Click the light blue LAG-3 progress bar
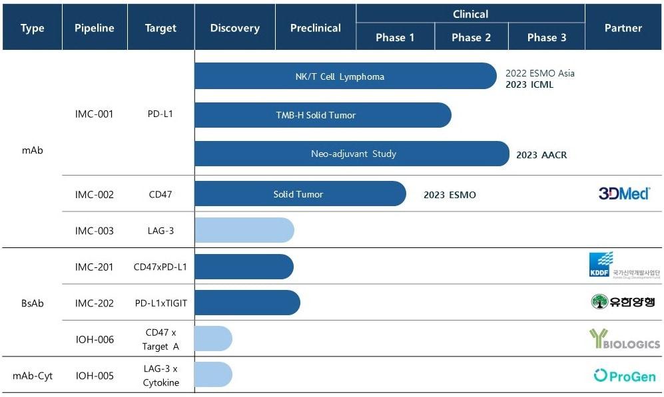This screenshot has height=397, width=664. (244, 231)
